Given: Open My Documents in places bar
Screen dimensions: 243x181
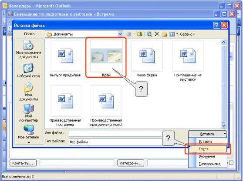Looking at the screenshot, I should pyautogui.click(x=28, y=92).
